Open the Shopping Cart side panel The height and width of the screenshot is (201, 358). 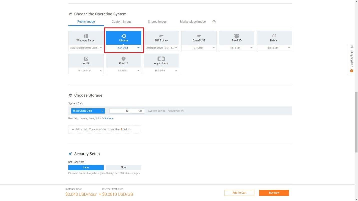point(352,59)
